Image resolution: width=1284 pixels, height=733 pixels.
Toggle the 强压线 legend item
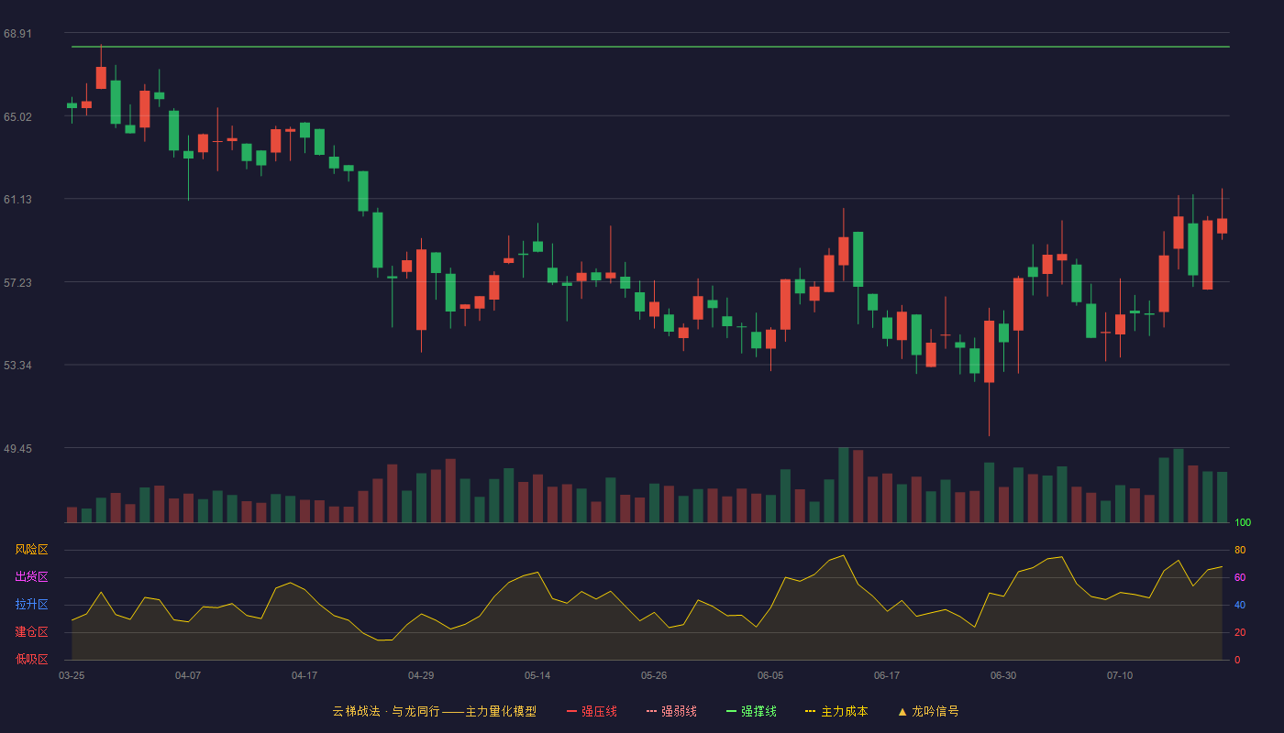(x=592, y=711)
